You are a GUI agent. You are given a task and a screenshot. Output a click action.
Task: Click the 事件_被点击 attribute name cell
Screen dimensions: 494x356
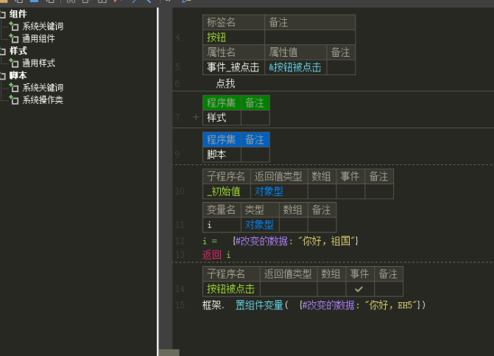[x=233, y=67]
